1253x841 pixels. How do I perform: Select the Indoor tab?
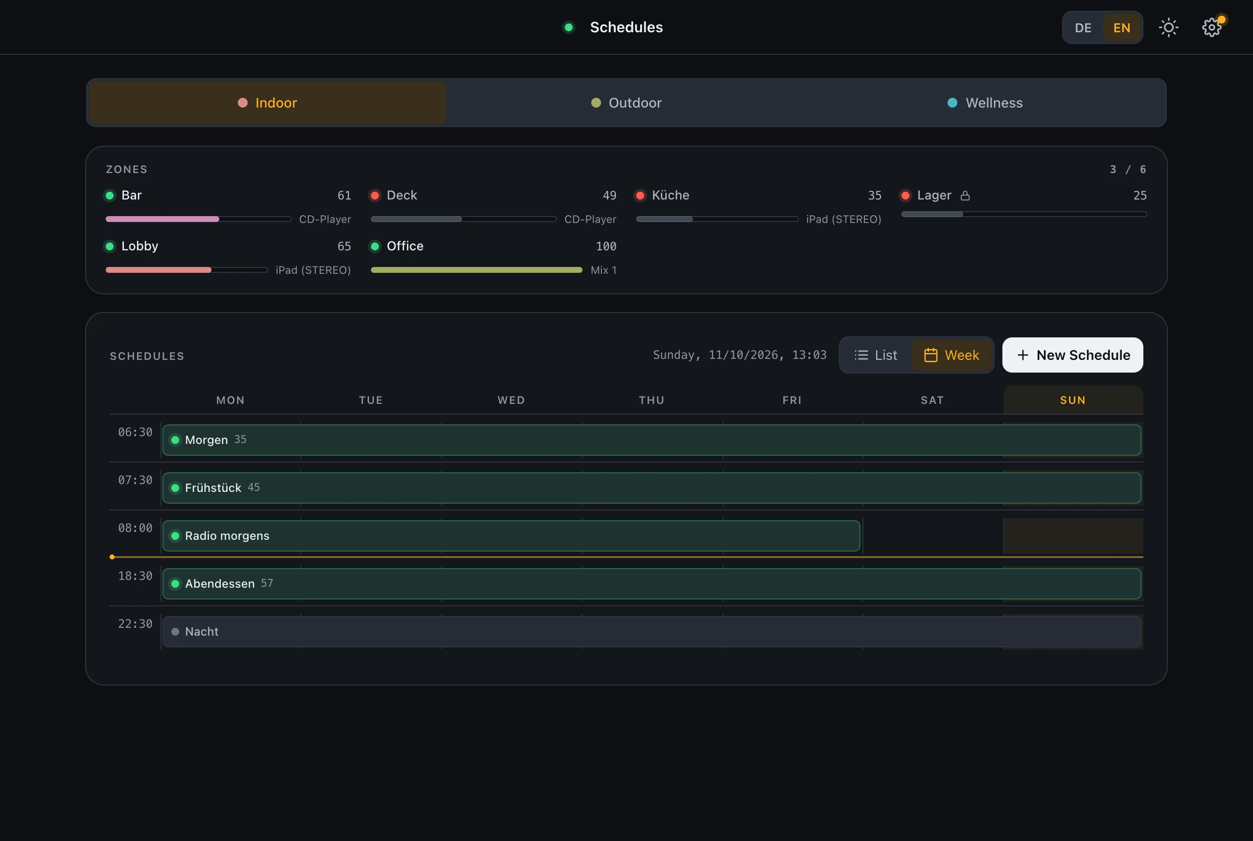267,103
